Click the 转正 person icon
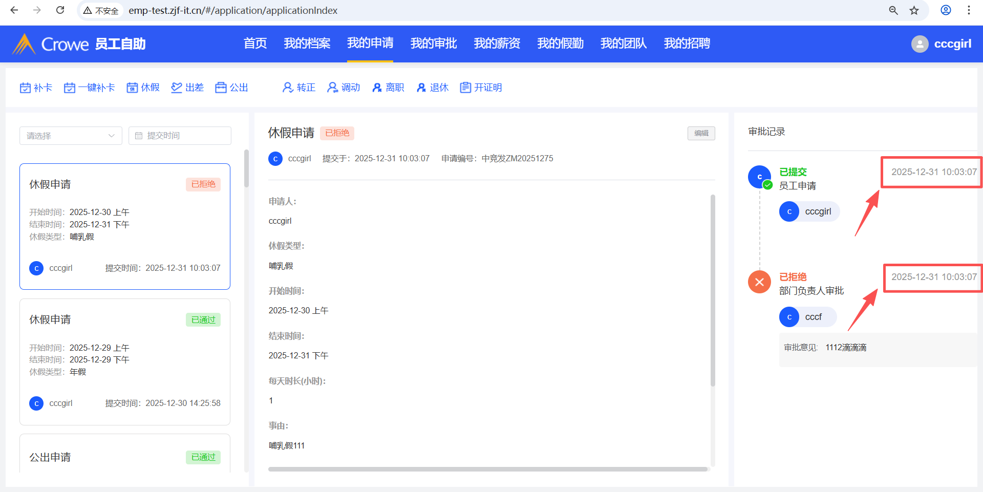 coord(288,88)
